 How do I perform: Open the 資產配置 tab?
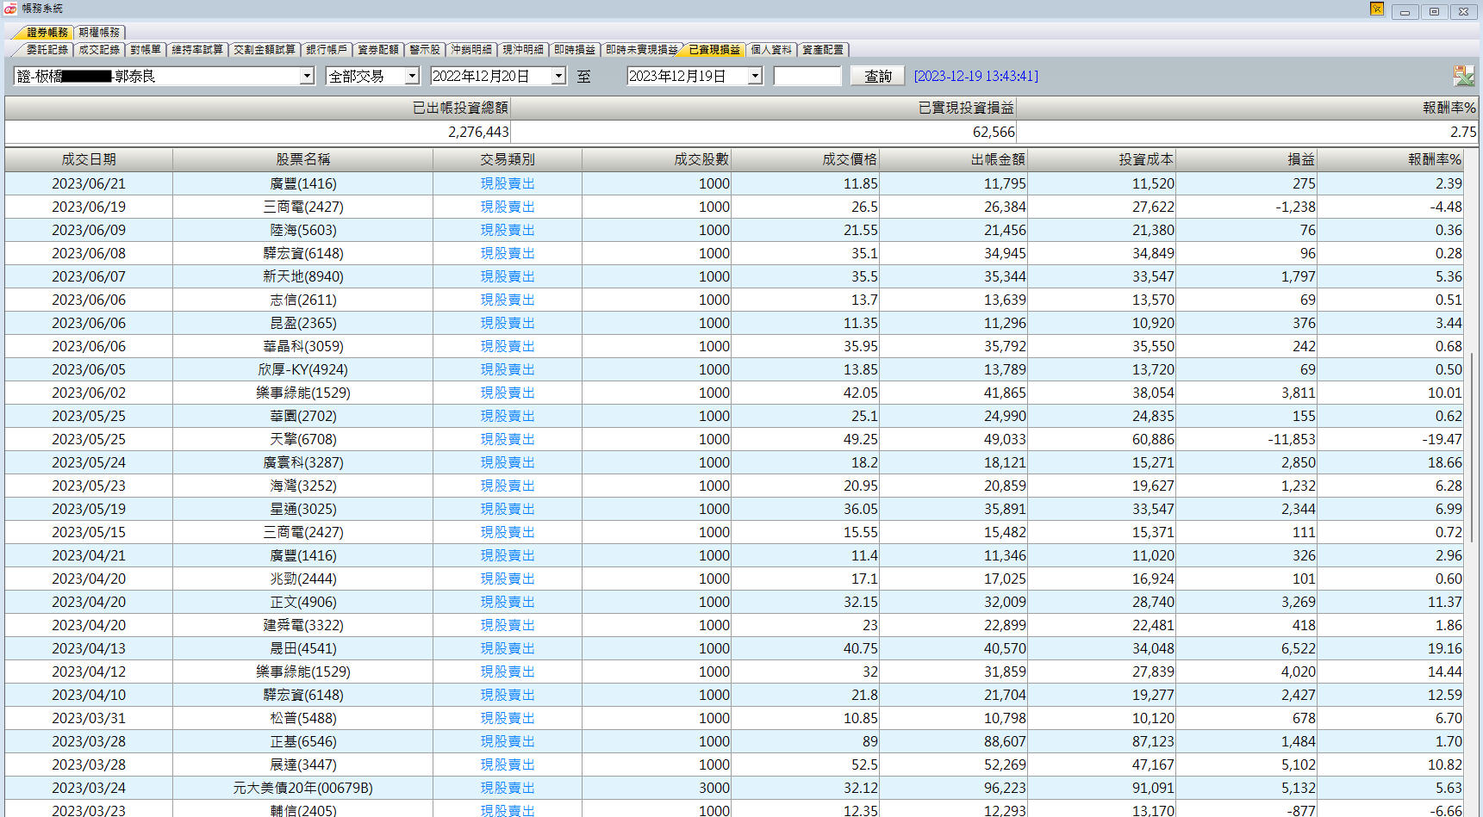(x=823, y=49)
